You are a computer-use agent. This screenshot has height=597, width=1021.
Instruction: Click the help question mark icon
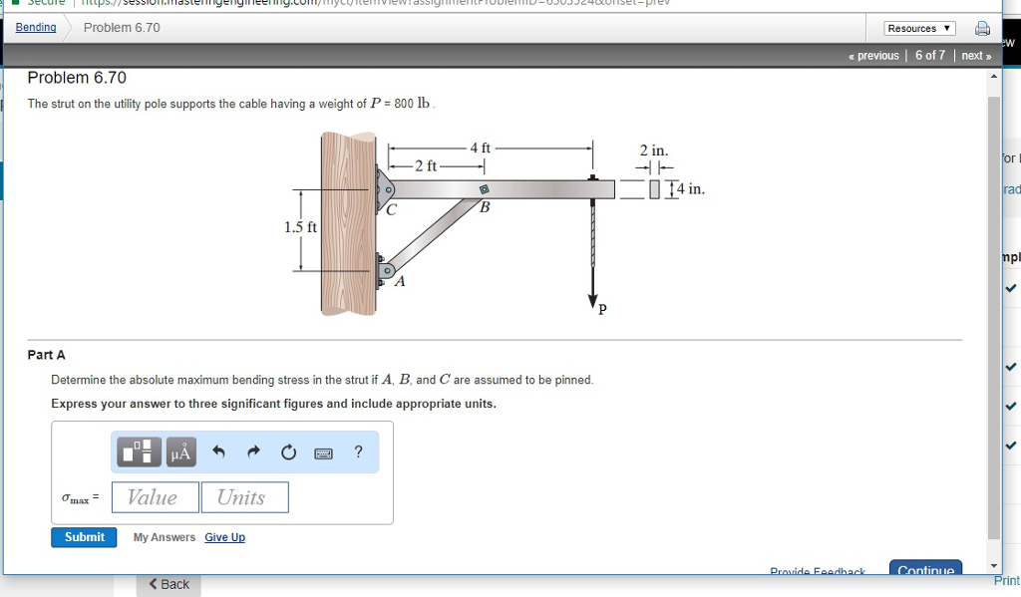[358, 451]
